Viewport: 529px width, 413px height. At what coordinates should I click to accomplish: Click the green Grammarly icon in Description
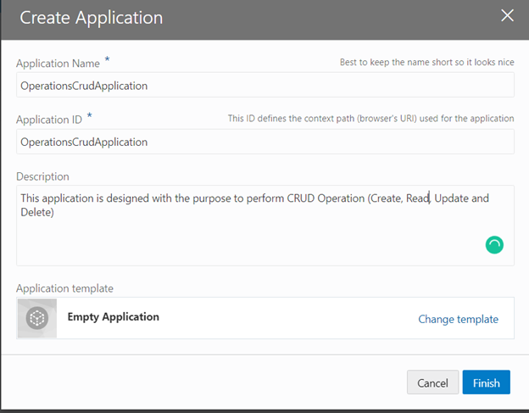coord(494,245)
